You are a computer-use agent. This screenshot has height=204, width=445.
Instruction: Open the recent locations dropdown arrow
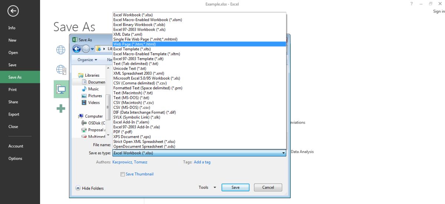(x=92, y=49)
